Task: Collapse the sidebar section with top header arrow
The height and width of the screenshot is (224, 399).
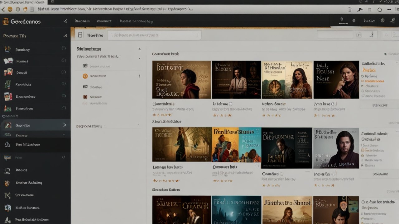Action: (65, 36)
